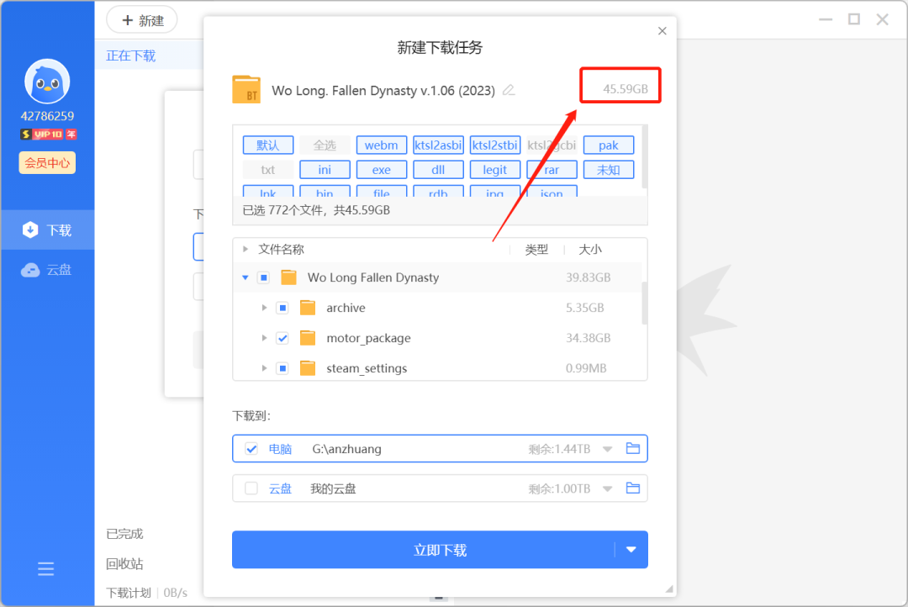Maximize the main download manager window

pyautogui.click(x=853, y=19)
